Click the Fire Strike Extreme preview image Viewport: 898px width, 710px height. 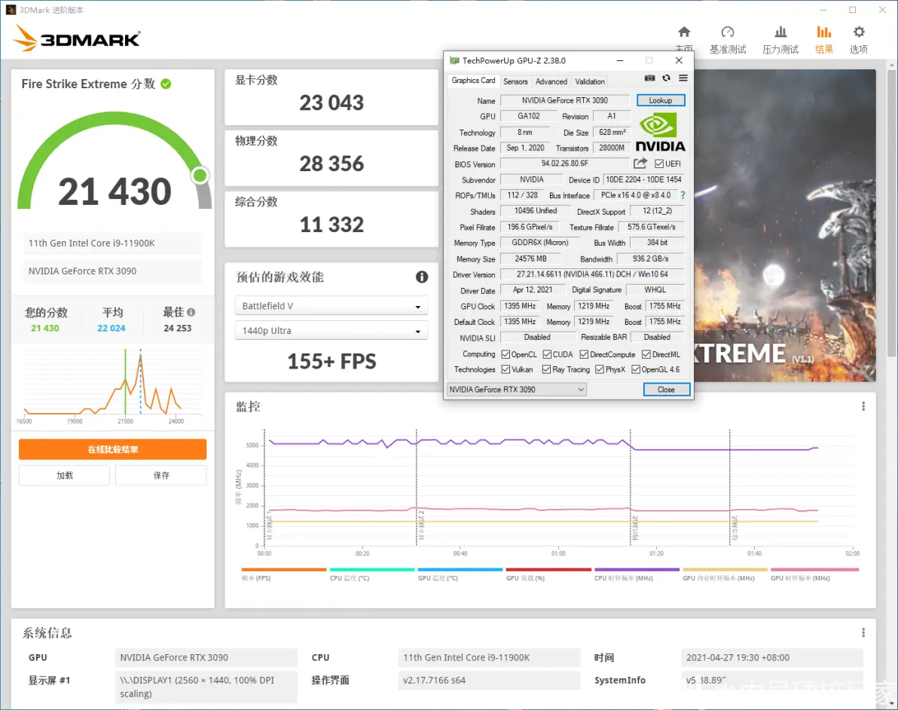coord(784,226)
